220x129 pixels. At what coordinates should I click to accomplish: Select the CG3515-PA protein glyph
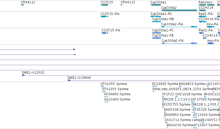click(x=105, y=33)
